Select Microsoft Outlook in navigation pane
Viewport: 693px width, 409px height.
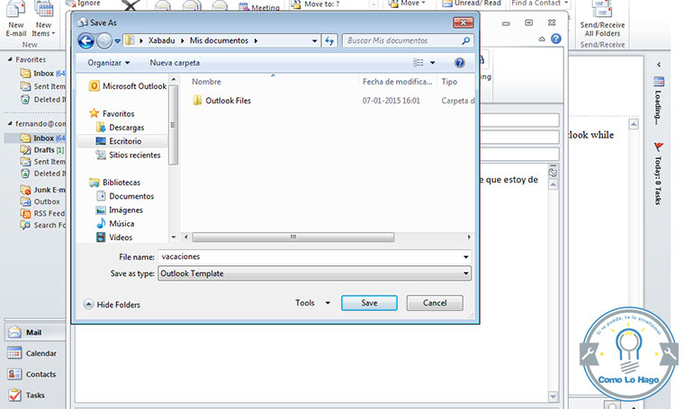pyautogui.click(x=128, y=86)
